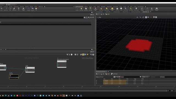The width and height of the screenshot is (176, 99).
Task: Add a new shelf tab on right shelf
Action: coord(145,7)
